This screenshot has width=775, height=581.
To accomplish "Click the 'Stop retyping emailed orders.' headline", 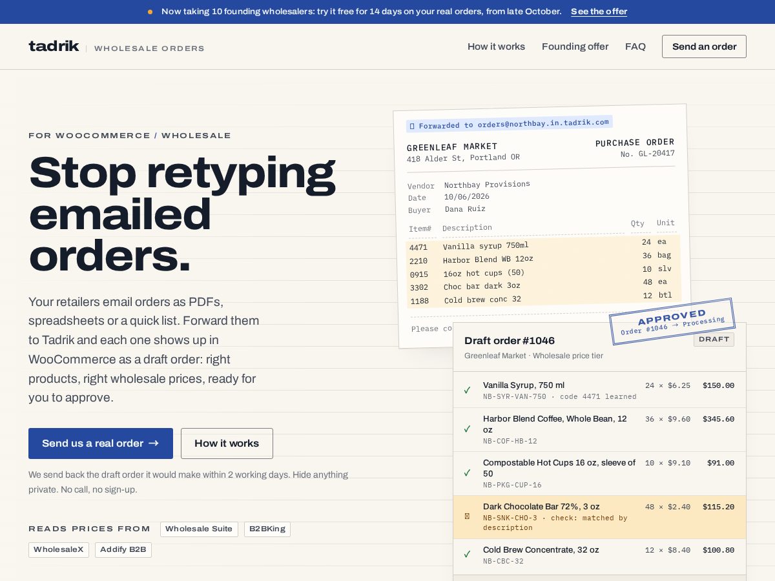I will [182, 214].
